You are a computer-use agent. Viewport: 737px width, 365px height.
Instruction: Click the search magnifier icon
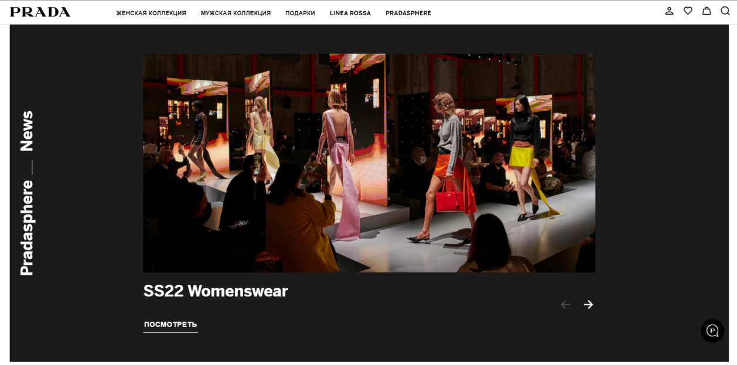(725, 11)
